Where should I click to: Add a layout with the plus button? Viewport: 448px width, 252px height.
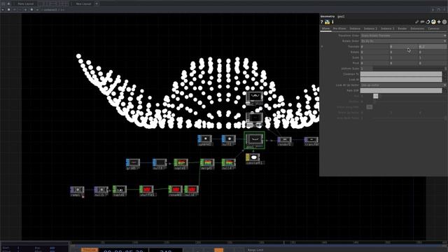point(97,3)
